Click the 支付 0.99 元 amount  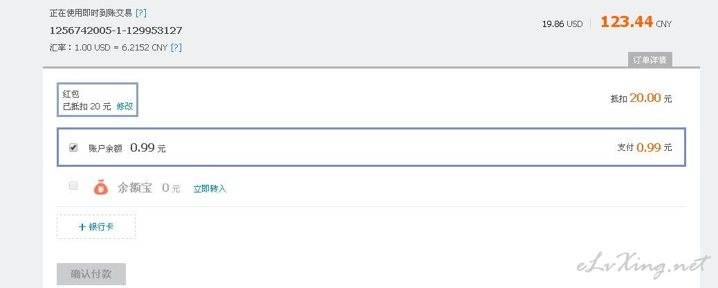(645, 147)
